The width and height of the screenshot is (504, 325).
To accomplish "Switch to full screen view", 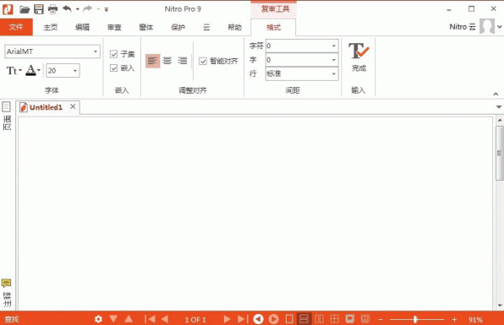I will 350,319.
